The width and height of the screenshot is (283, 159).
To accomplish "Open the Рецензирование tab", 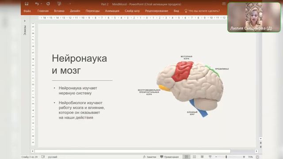I will [x=157, y=11].
